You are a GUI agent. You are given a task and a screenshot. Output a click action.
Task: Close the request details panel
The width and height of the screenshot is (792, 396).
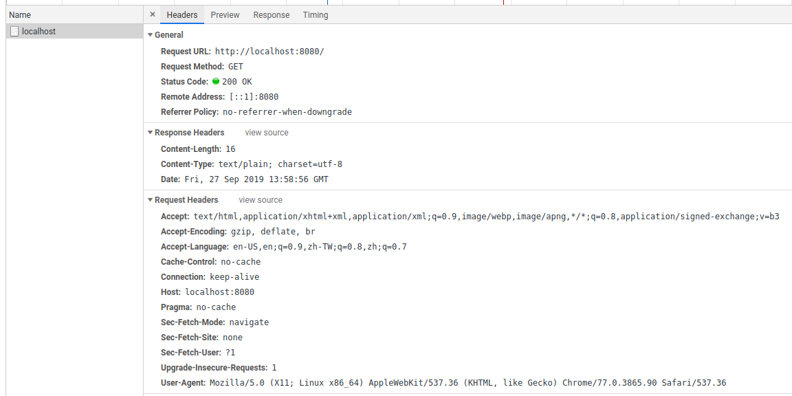152,14
